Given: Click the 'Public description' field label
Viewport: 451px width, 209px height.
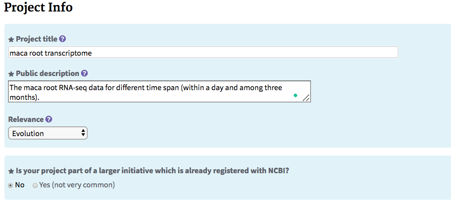Looking at the screenshot, I should (47, 73).
